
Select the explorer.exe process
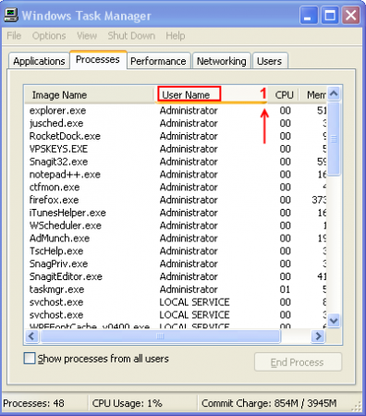coord(176,110)
